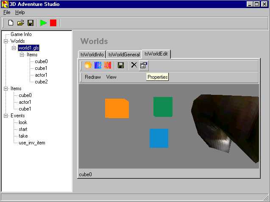Open a project with the folder icon

point(21,23)
